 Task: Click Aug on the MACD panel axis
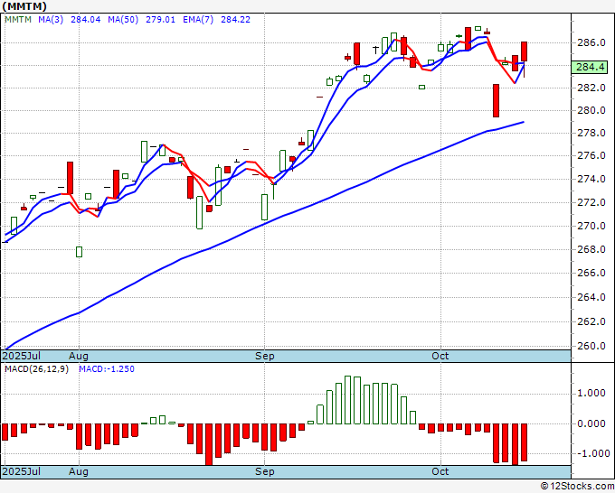pyautogui.click(x=79, y=471)
